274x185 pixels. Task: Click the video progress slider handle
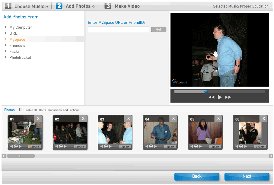pos(206,91)
